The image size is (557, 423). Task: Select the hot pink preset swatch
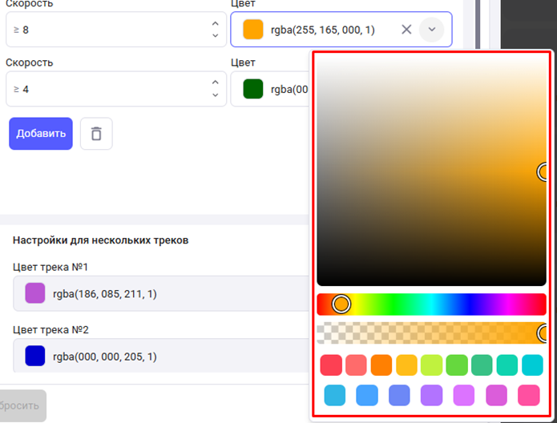pos(529,395)
